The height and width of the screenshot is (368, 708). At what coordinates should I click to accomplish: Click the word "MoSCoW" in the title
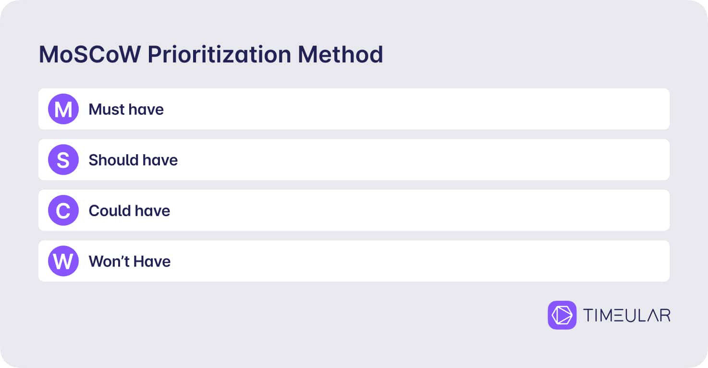click(x=90, y=55)
